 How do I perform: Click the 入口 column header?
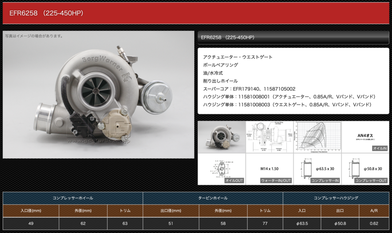pos(302,211)
